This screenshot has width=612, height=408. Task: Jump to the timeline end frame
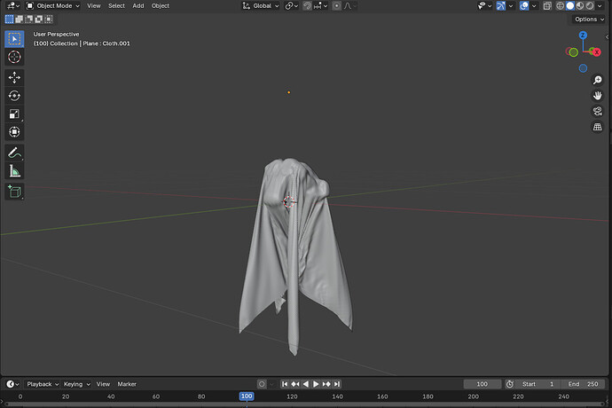click(337, 384)
